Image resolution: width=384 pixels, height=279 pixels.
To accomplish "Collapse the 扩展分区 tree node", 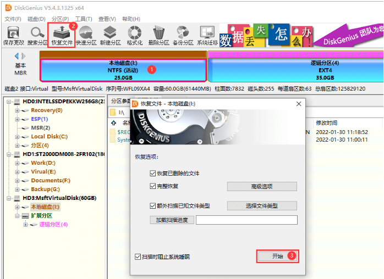I will tap(17, 216).
